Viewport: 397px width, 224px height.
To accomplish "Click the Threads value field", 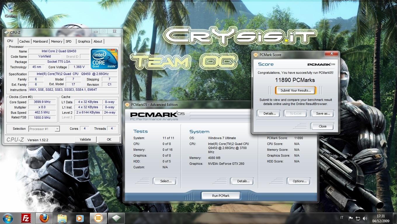I will click(112, 129).
